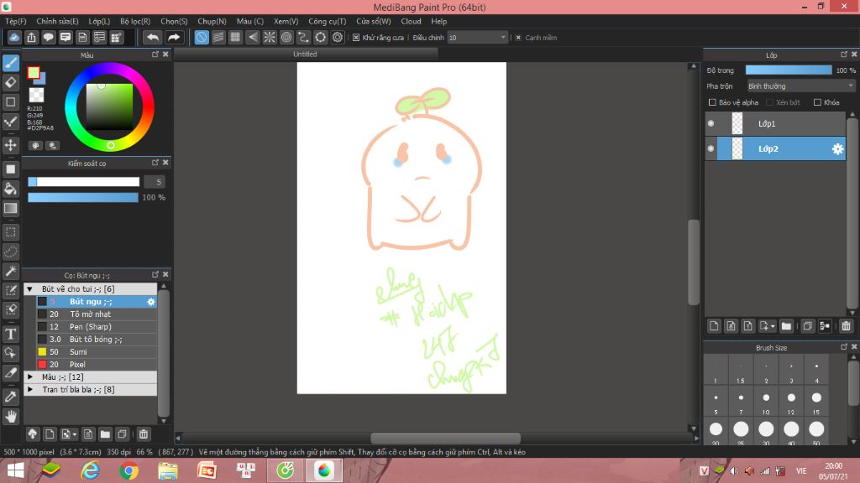
Task: Open snap settings gear in toolbar
Action: pyautogui.click(x=338, y=37)
